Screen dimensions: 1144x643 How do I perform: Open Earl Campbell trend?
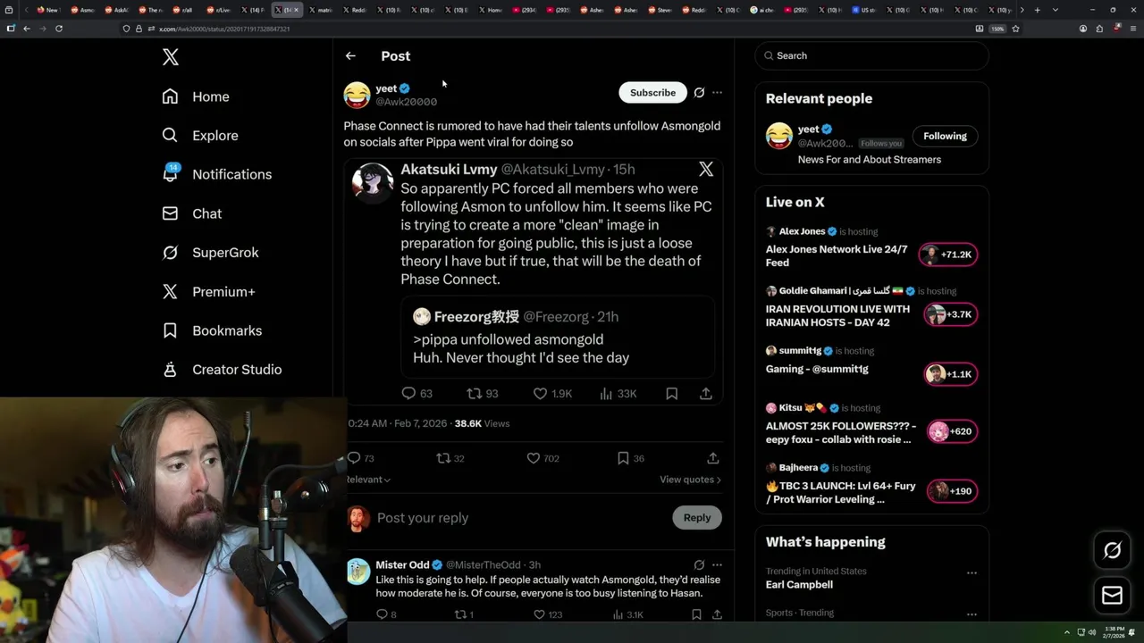coord(799,585)
